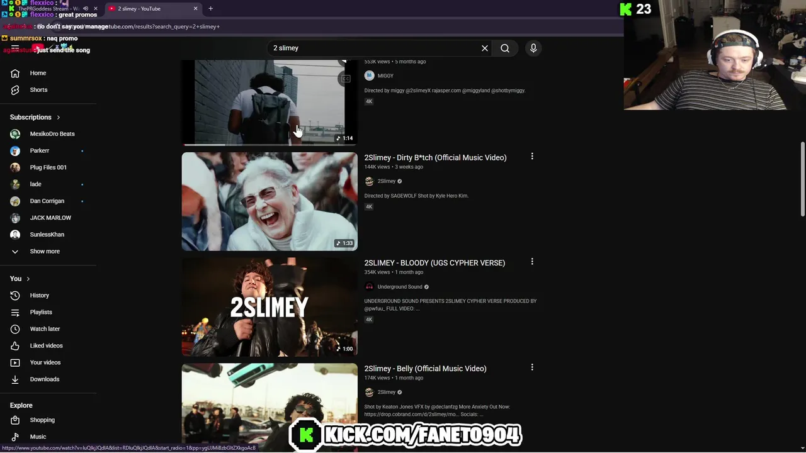Click MIGGY channel avatar

point(369,75)
